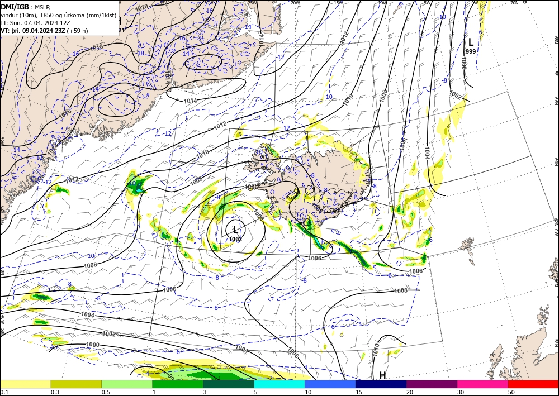Click the 'VT: þri. 09.04.2024 23Z (+59 h)' line

tap(44, 31)
